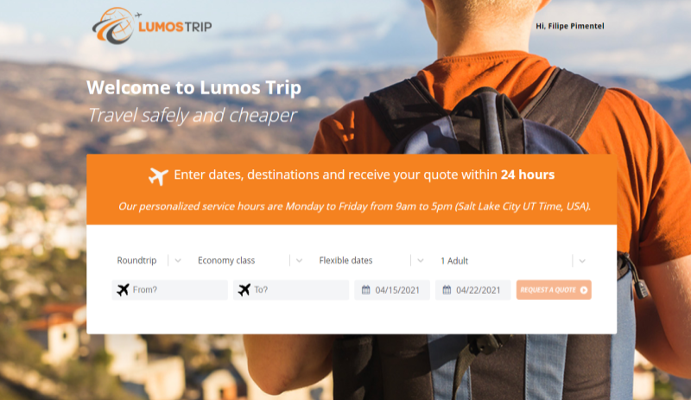The image size is (691, 400).
Task: Click the Lumos Trip globe logo
Action: (x=114, y=26)
